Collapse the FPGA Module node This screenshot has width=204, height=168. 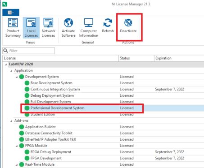pos(17,146)
